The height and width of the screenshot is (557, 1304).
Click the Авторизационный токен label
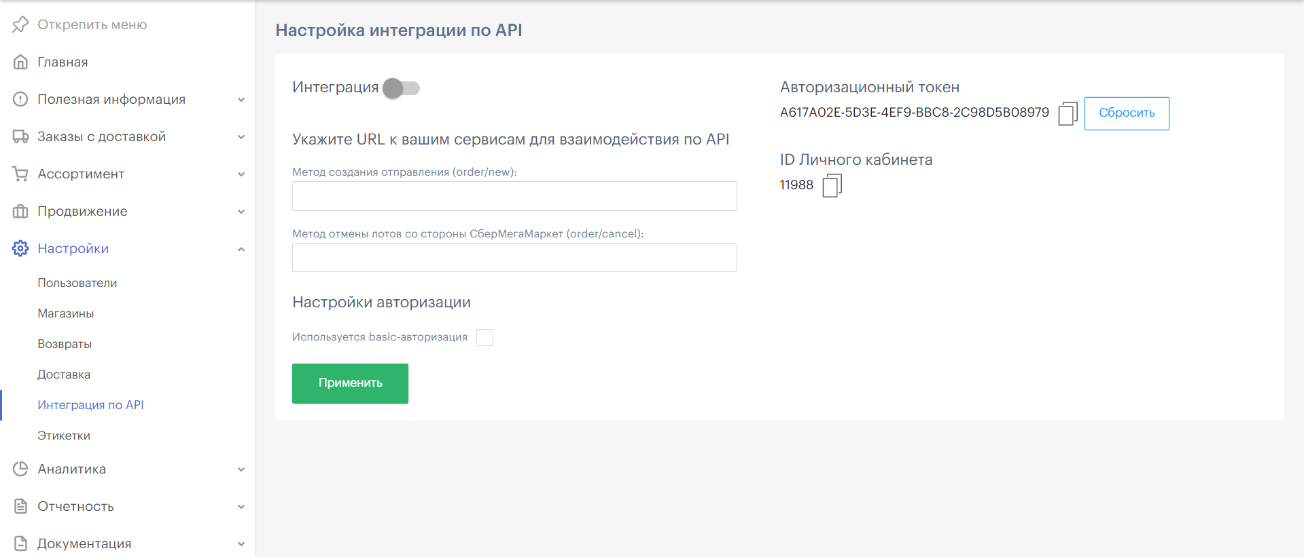click(870, 87)
